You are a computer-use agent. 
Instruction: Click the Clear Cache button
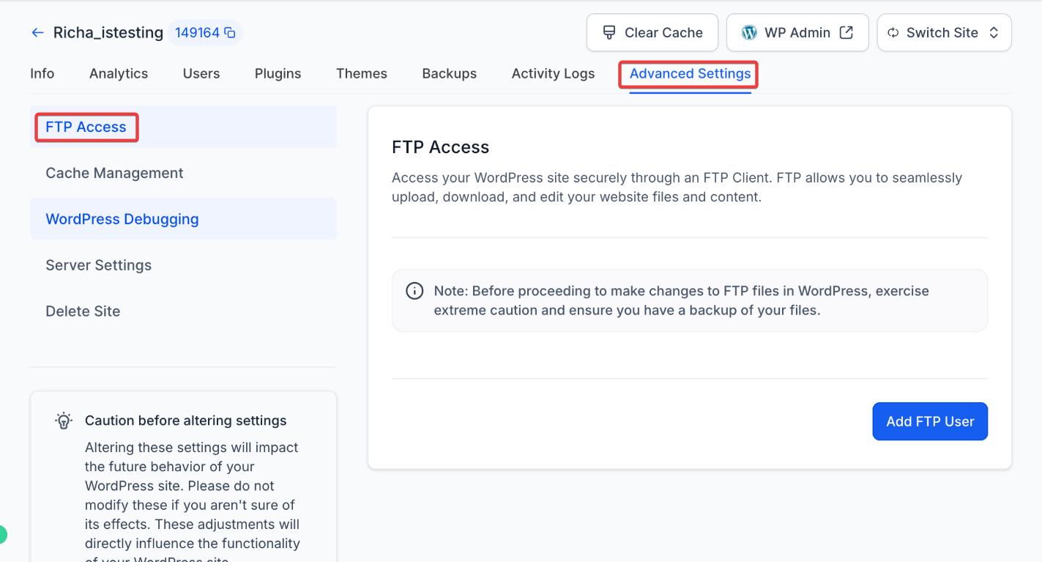point(652,33)
